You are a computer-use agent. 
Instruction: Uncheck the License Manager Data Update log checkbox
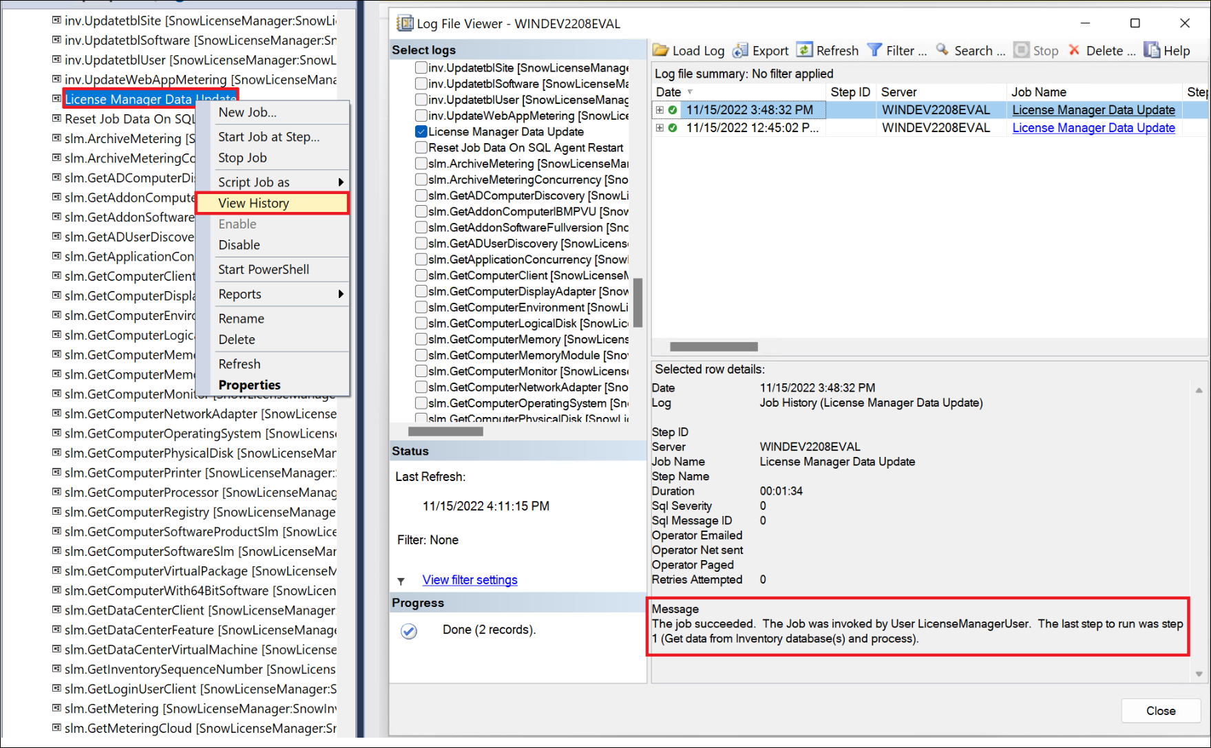click(x=421, y=131)
